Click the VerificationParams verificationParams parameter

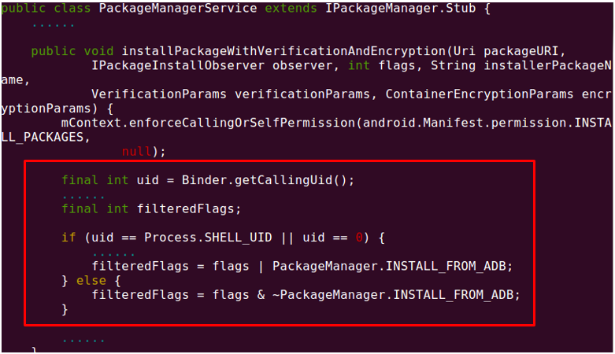click(x=231, y=94)
